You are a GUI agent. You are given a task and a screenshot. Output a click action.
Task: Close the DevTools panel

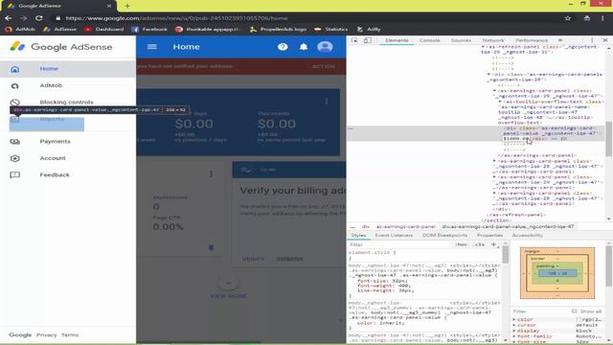tap(605, 40)
